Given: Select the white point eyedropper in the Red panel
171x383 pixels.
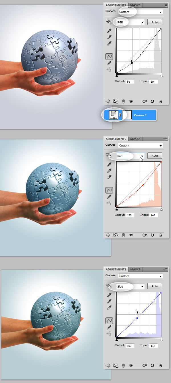Looking at the screenshot, I should pyautogui.click(x=109, y=177).
